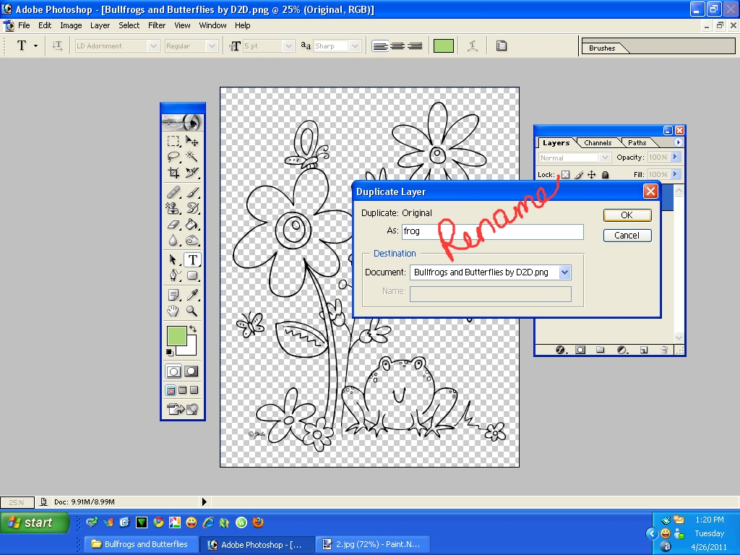Screen dimensions: 740x555
Task: Open the Filter menu
Action: coord(157,25)
